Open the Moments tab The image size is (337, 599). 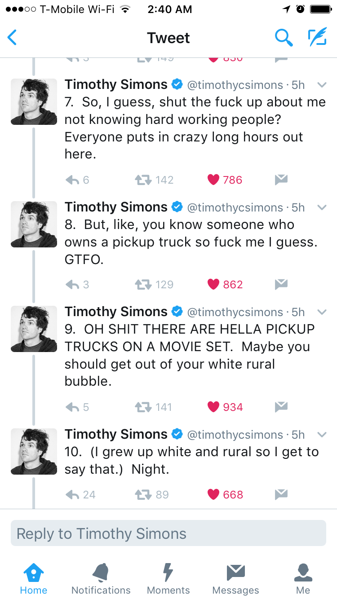(x=168, y=579)
